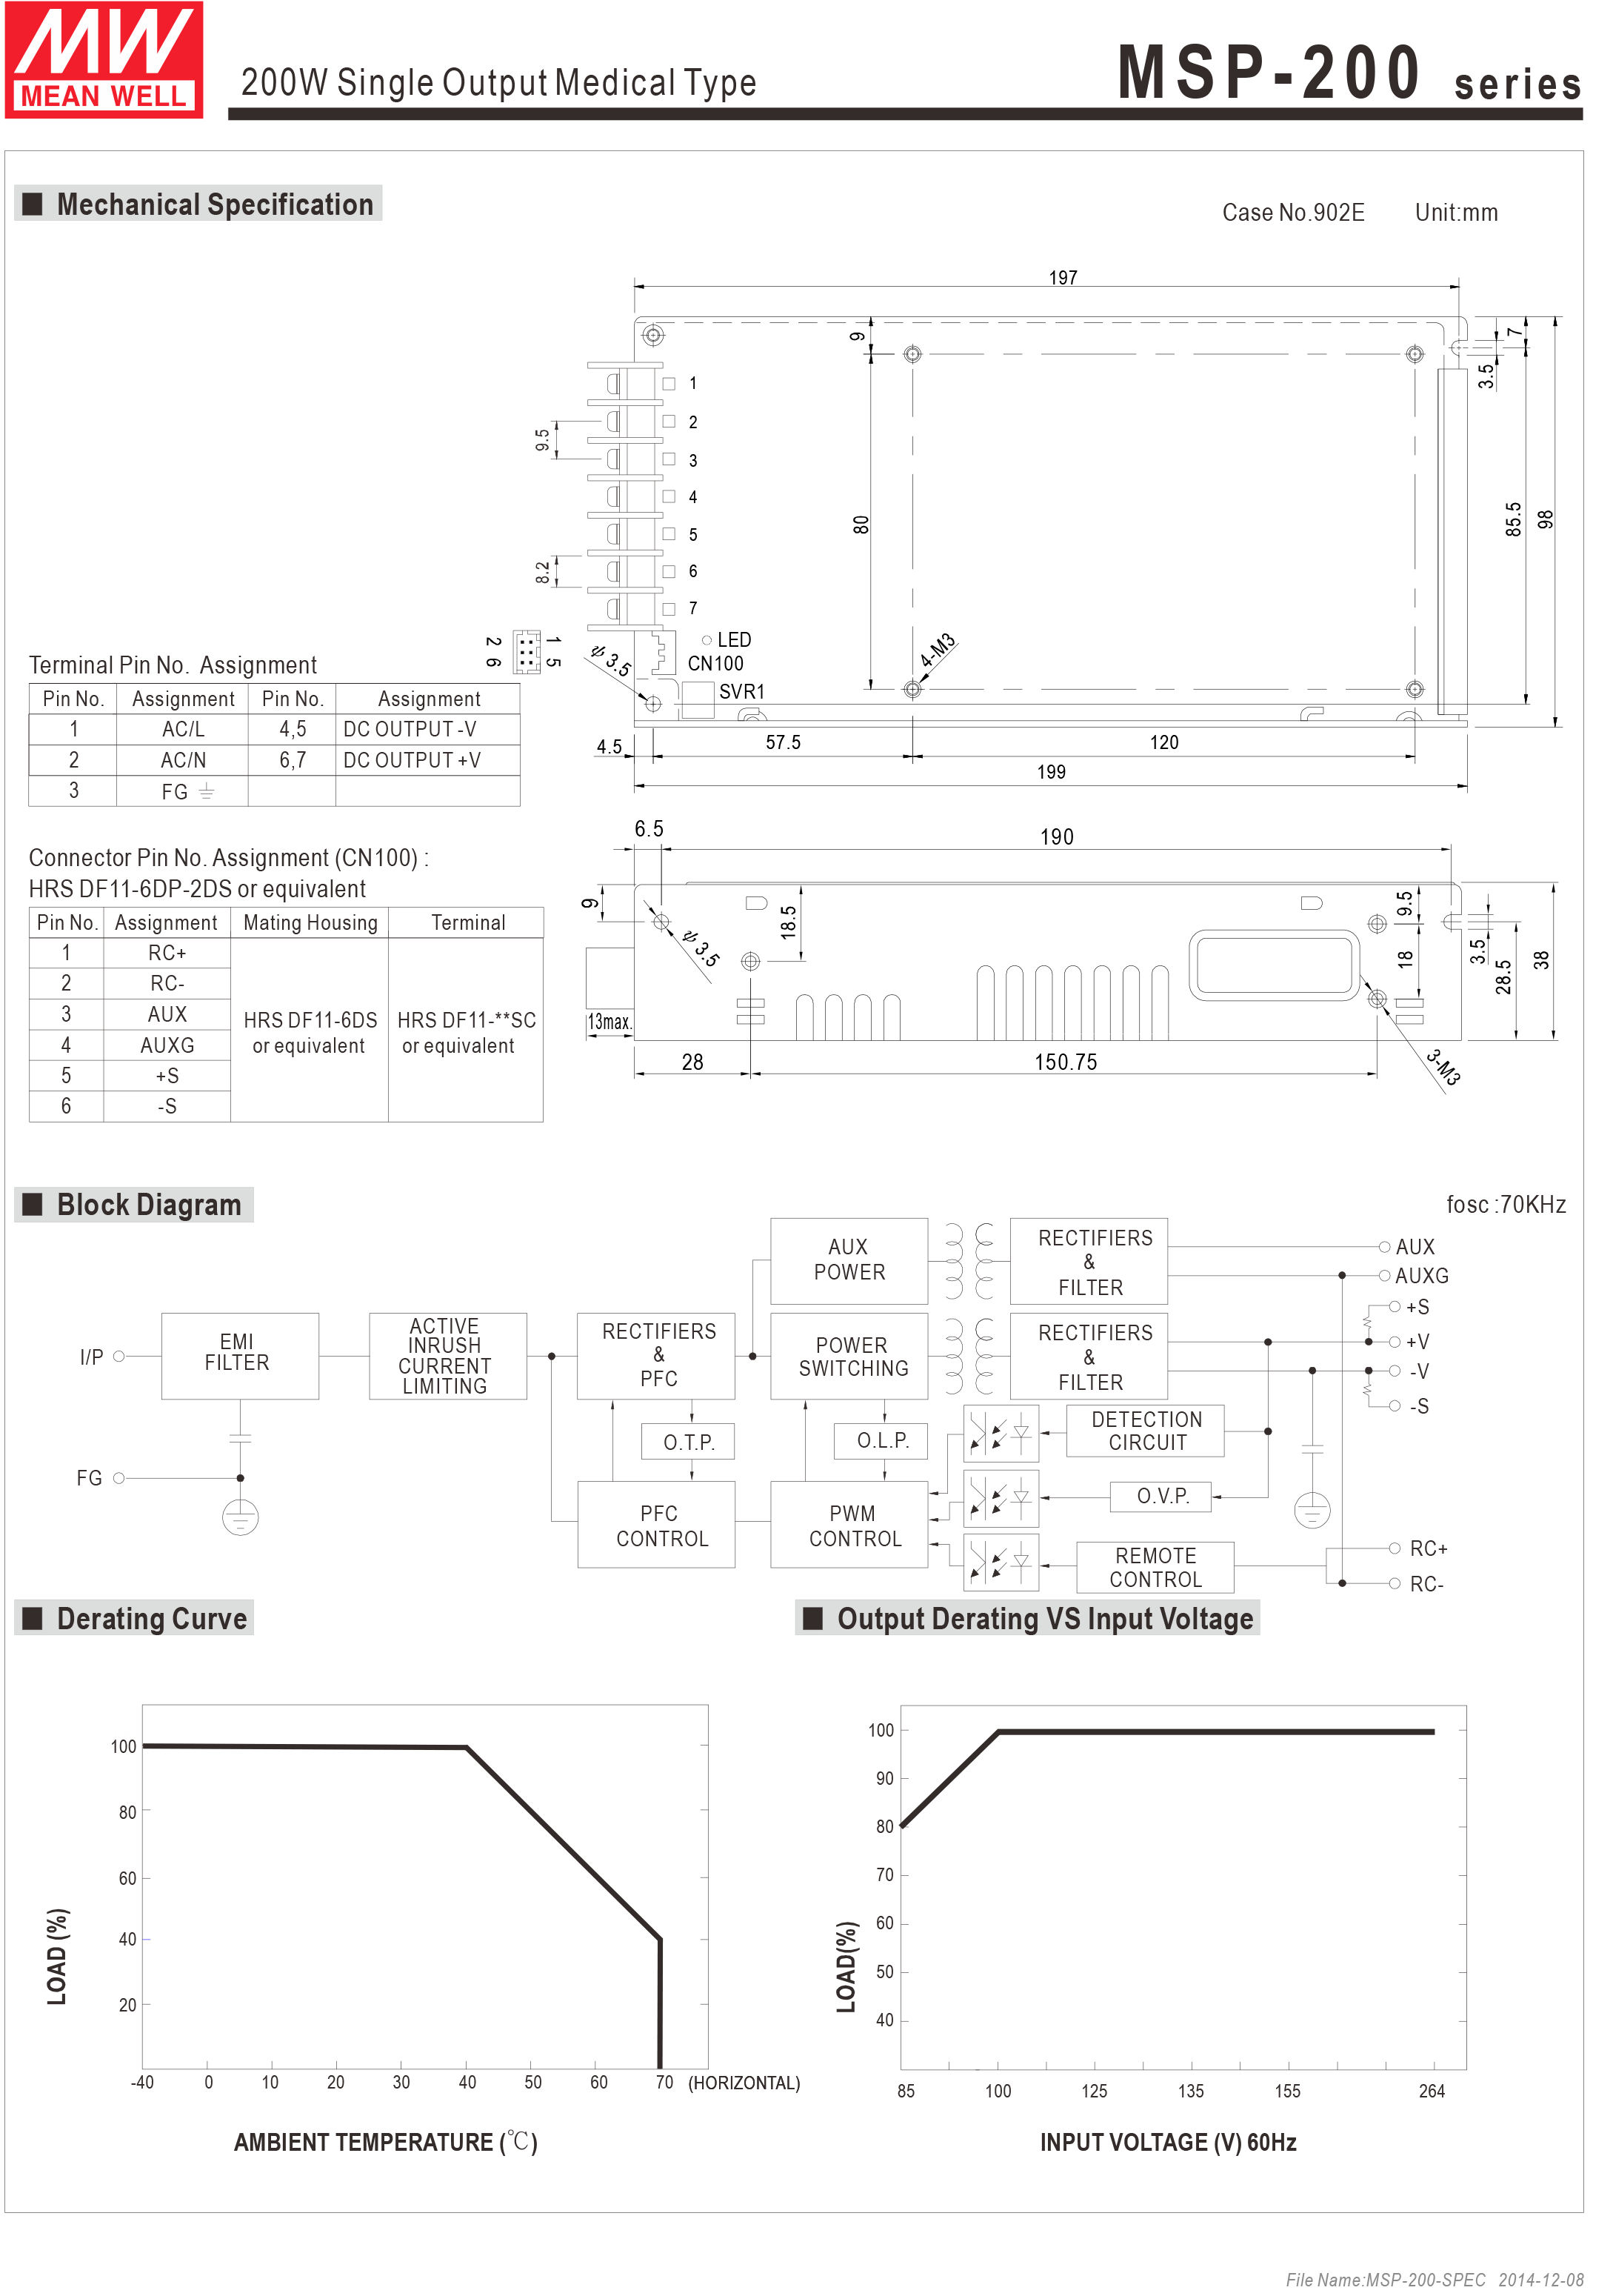This screenshot has width=1613, height=2296.
Task: Click the 'PFC CONTROL' block
Action: pyautogui.click(x=657, y=1525)
